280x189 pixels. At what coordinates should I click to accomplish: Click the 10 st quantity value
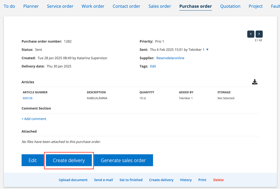tap(143, 98)
